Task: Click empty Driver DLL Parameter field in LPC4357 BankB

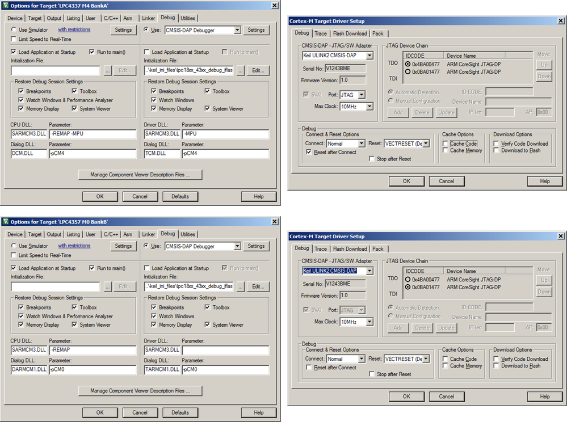Action: coord(226,350)
